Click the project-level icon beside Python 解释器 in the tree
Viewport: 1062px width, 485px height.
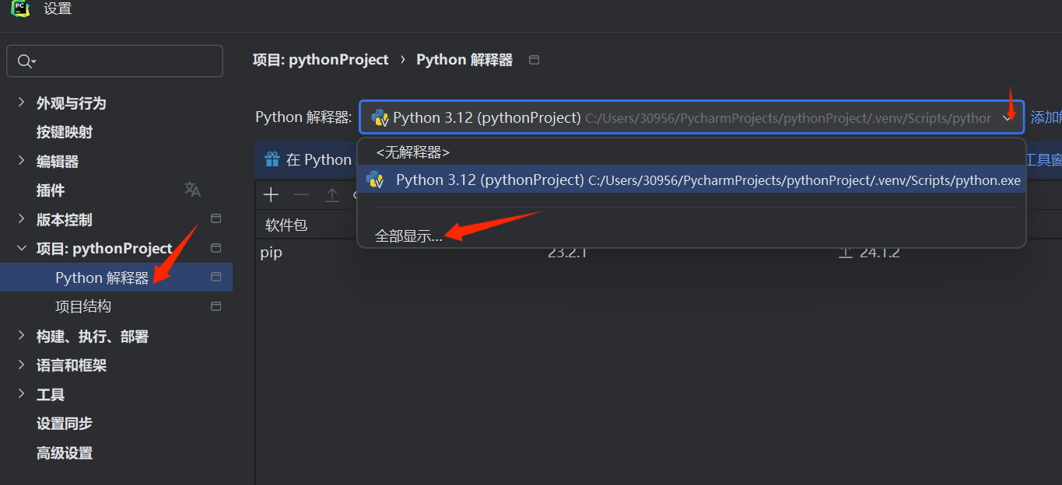[x=216, y=277]
